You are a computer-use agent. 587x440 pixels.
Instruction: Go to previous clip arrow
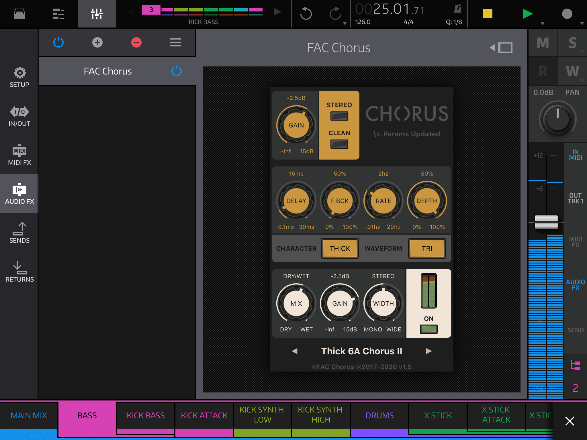tap(130, 12)
